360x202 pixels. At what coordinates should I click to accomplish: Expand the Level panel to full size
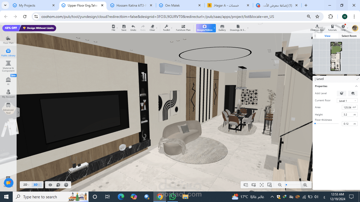coord(358,79)
